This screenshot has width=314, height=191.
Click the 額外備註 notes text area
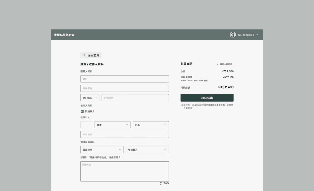pos(125,171)
